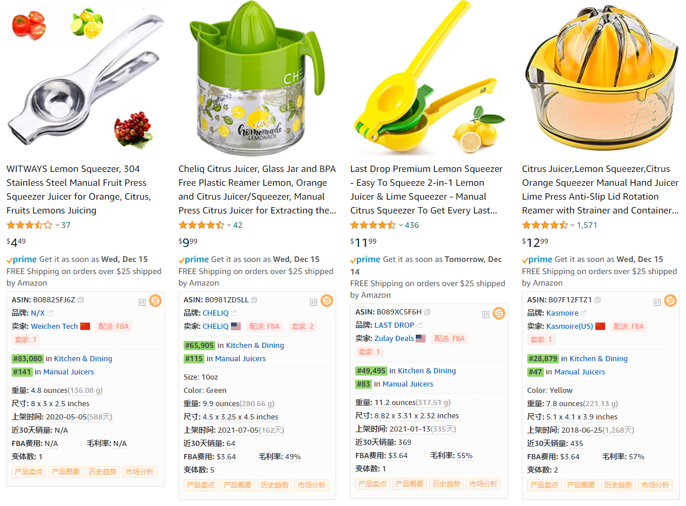The height and width of the screenshot is (506, 686).
Task: Click orange S icon on WITWAYS card
Action: (155, 301)
